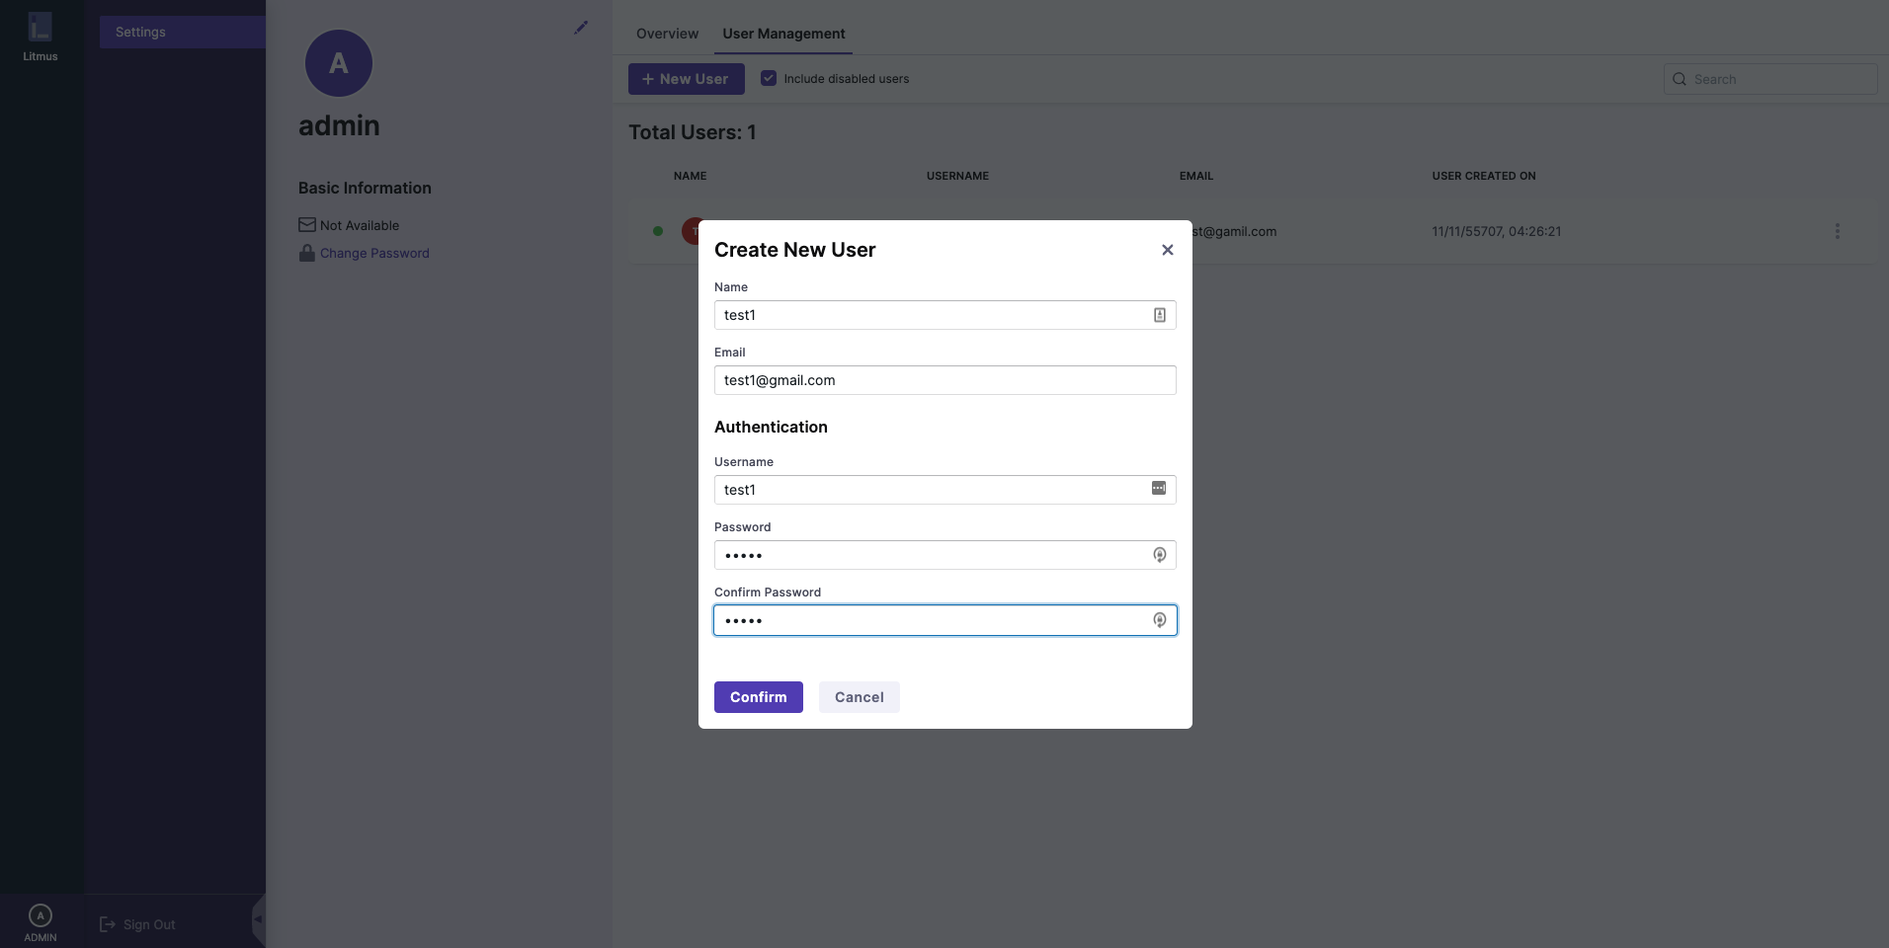The width and height of the screenshot is (1889, 948).
Task: Click the contact autofill icon in Name field
Action: click(x=1159, y=315)
